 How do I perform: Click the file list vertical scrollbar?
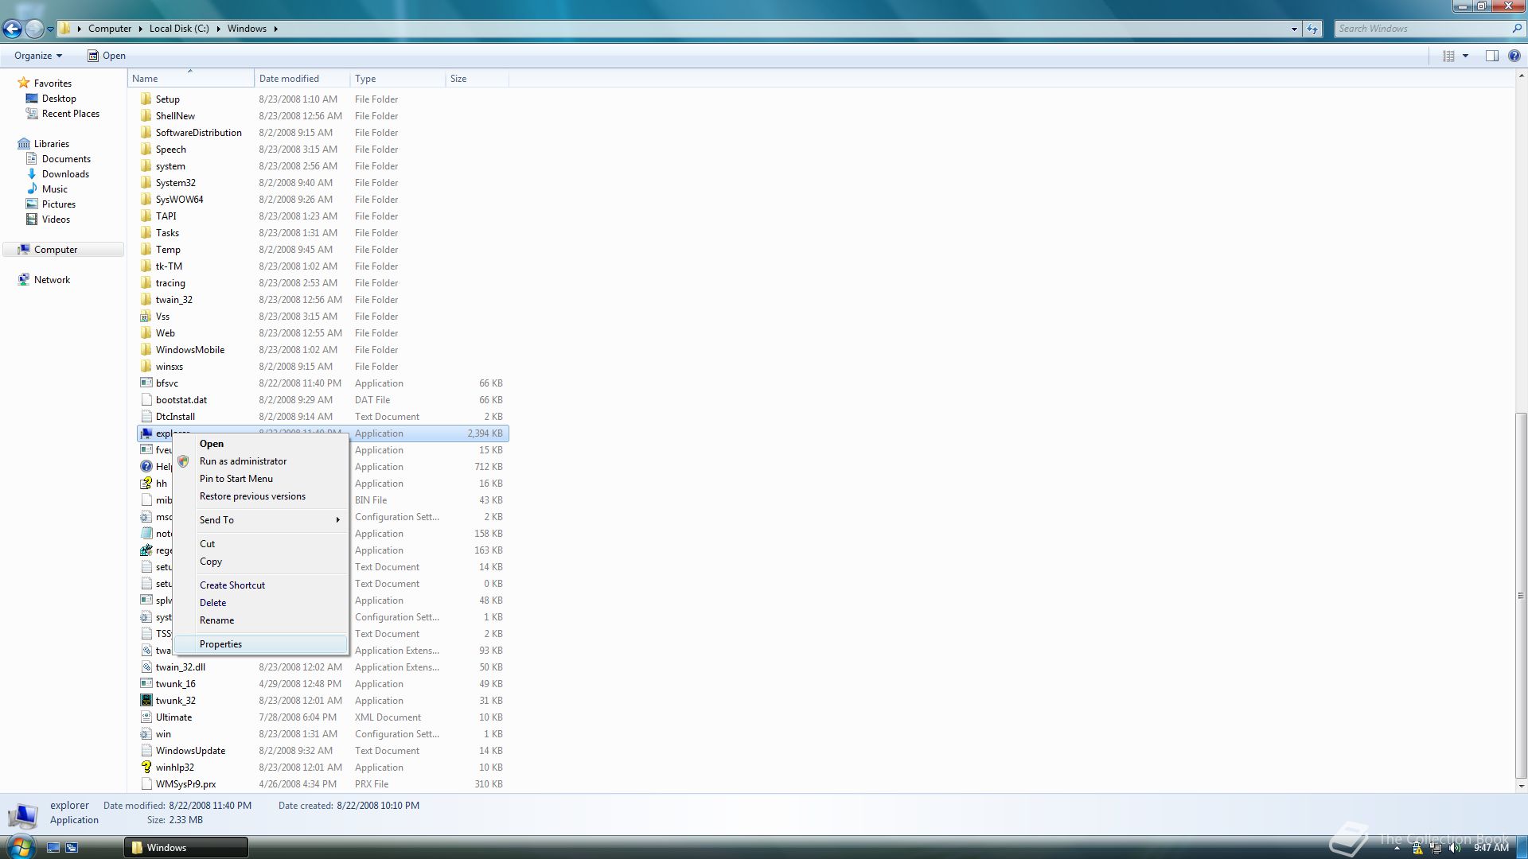[1521, 595]
